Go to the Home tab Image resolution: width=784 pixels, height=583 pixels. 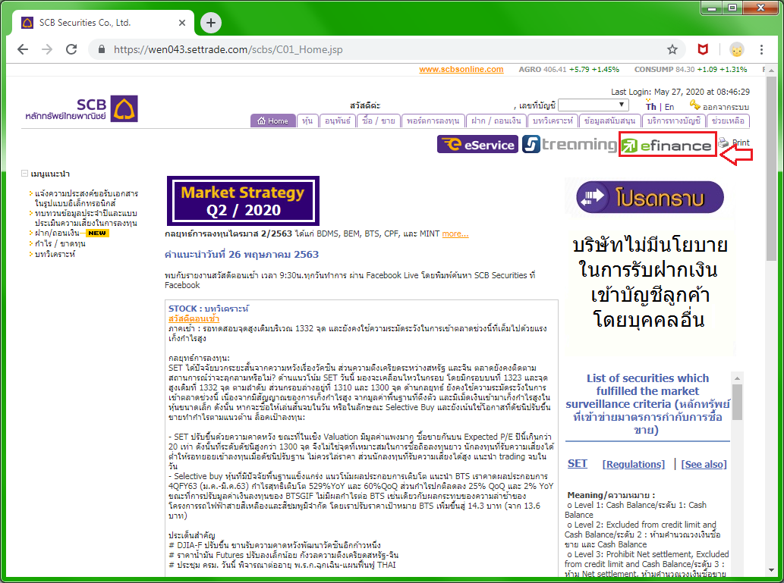273,121
